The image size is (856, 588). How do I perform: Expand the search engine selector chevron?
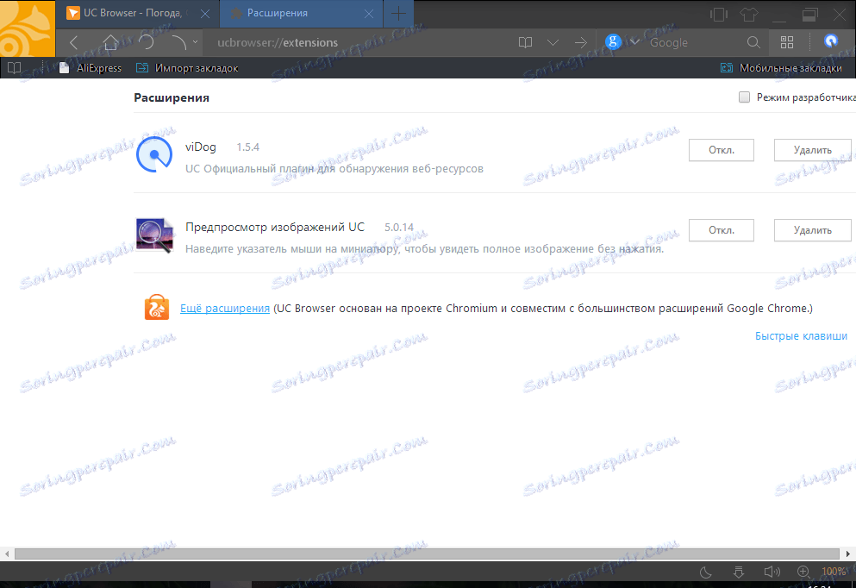pos(634,42)
